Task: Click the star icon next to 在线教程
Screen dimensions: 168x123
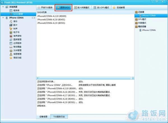Action: click(114, 8)
